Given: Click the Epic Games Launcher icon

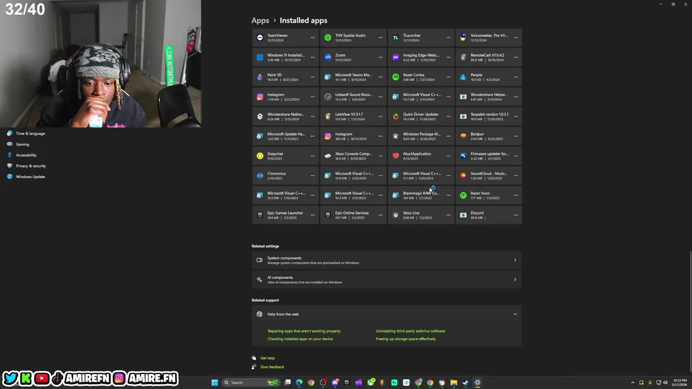Looking at the screenshot, I should [x=260, y=215].
